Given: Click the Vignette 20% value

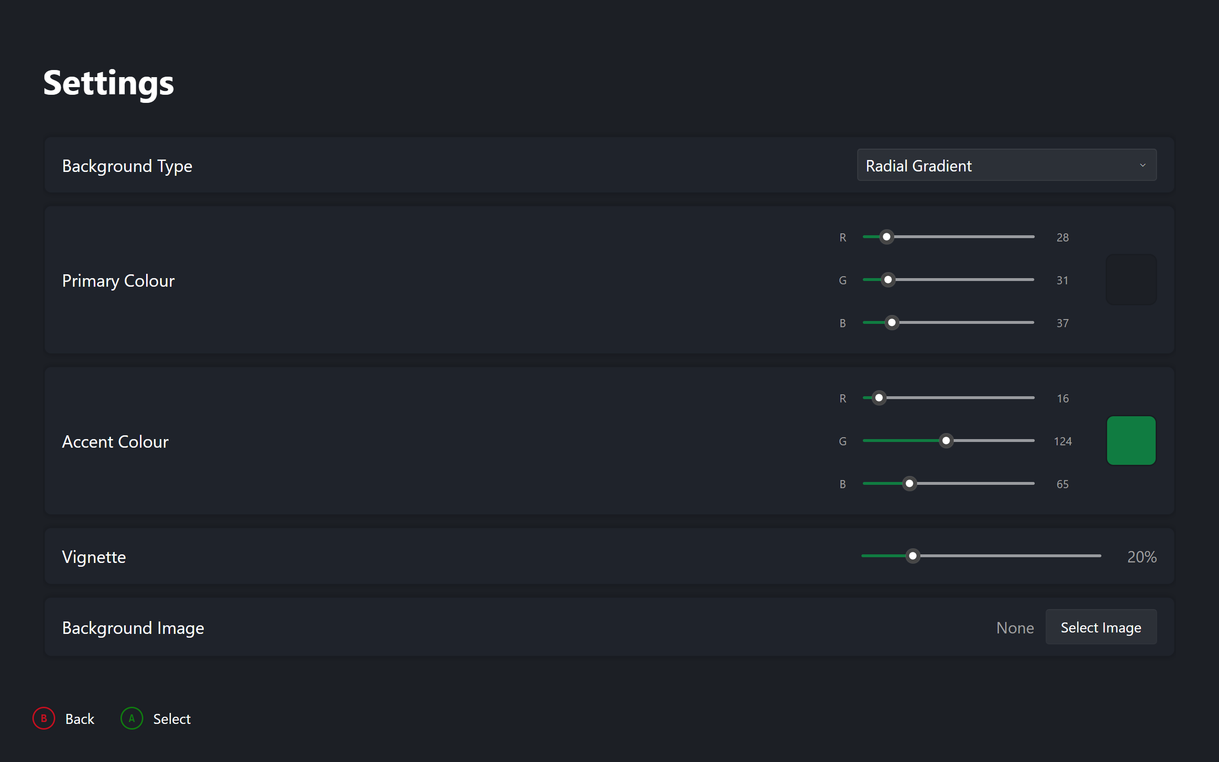Looking at the screenshot, I should [1141, 556].
